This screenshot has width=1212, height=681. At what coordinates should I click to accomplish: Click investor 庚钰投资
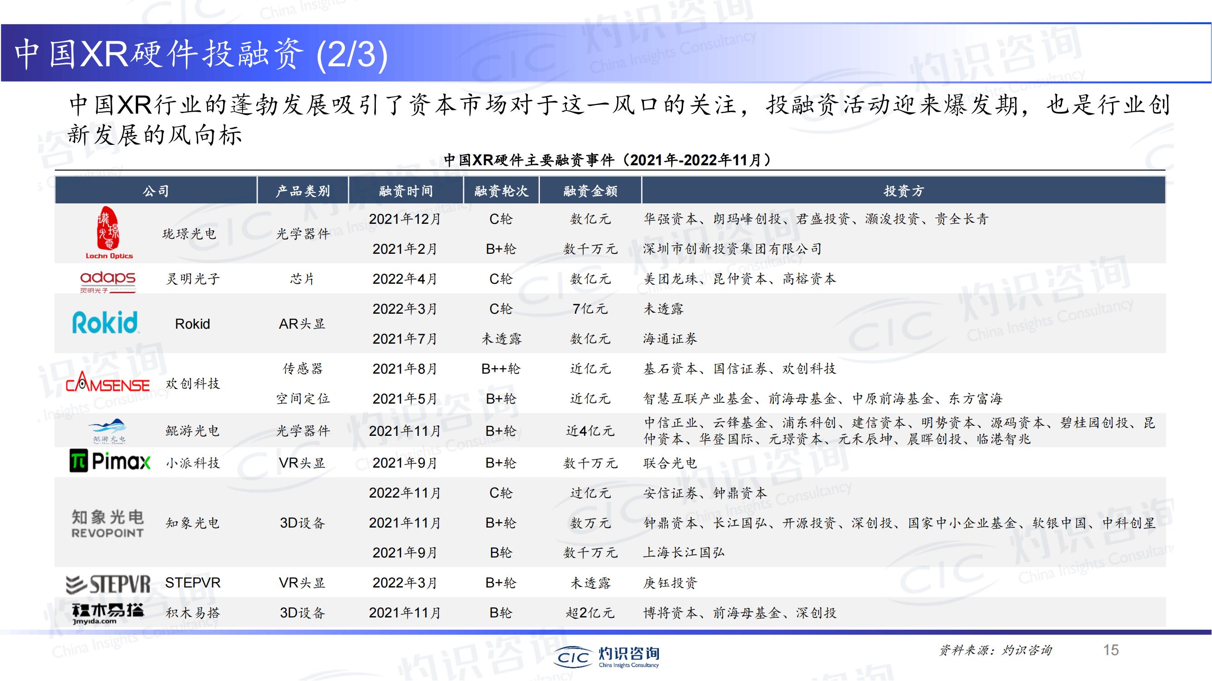(x=670, y=583)
